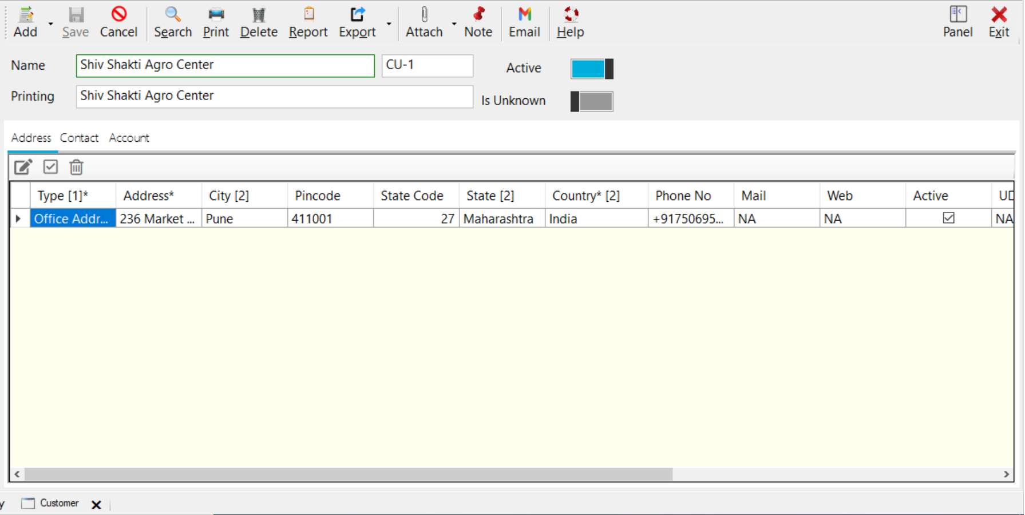Image resolution: width=1025 pixels, height=515 pixels.
Task: Open the Account tab
Action: coord(128,138)
